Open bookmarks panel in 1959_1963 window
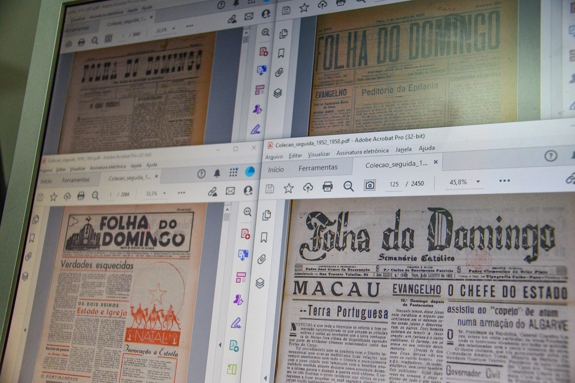The image size is (575, 383). pos(32,238)
